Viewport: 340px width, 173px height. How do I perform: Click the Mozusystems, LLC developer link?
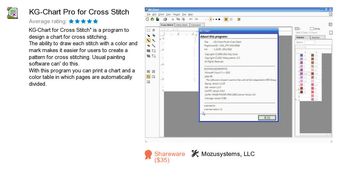(x=228, y=154)
